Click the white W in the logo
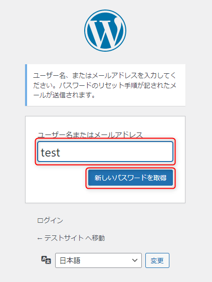 tap(105, 32)
